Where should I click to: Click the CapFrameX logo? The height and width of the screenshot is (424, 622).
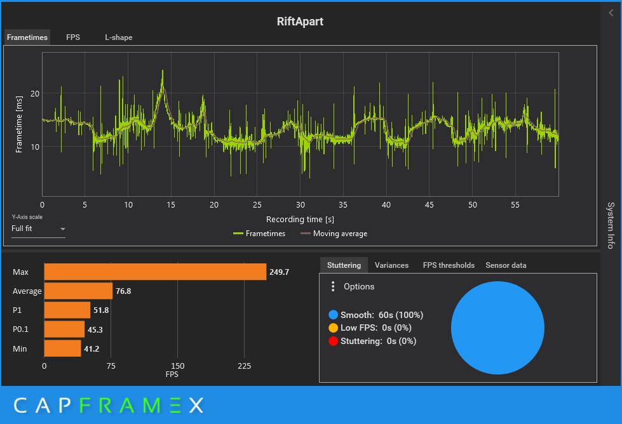tap(109, 406)
